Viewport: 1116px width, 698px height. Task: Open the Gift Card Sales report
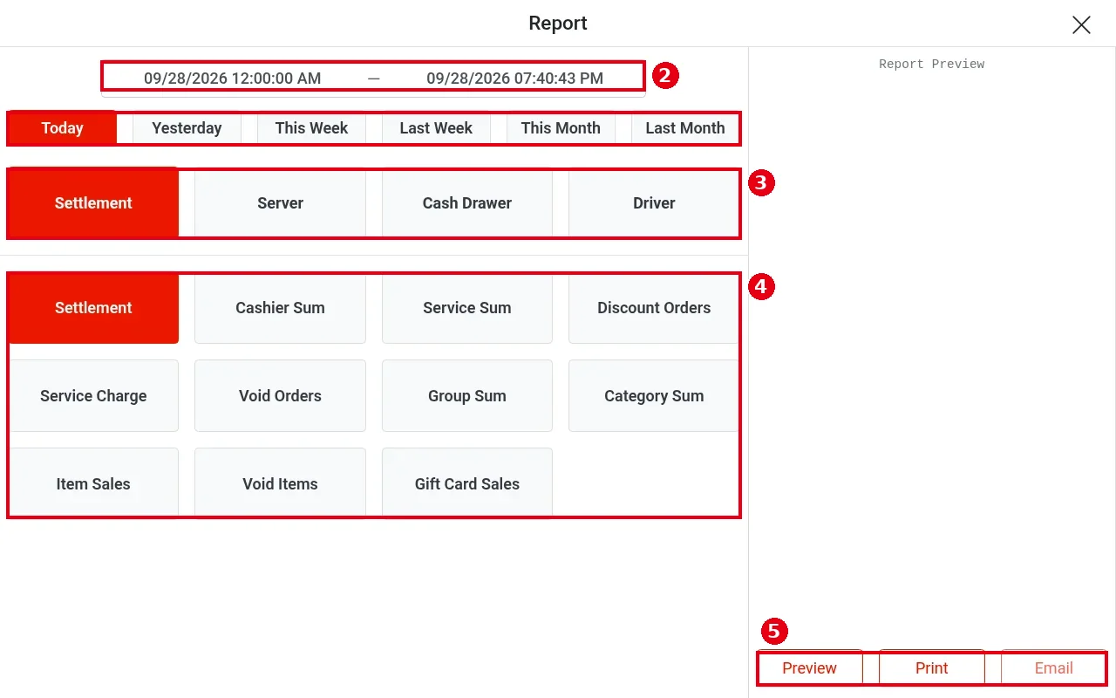coord(467,484)
